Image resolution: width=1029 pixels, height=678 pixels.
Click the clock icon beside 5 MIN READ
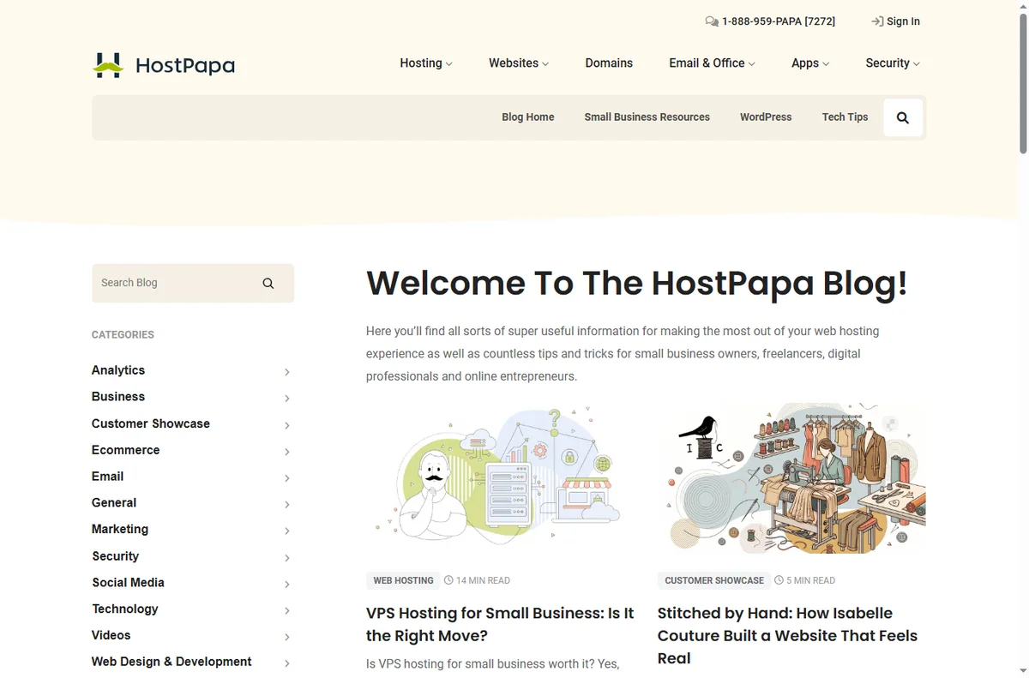[x=779, y=580]
